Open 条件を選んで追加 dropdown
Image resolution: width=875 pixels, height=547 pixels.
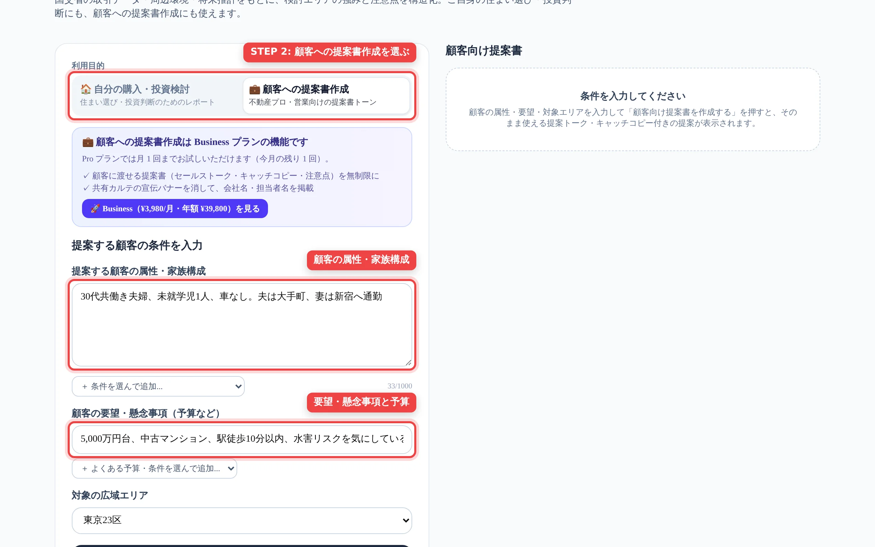158,386
